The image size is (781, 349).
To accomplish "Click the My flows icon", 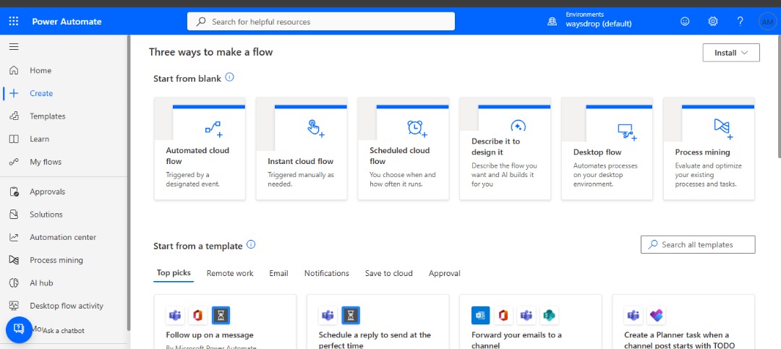I will (14, 162).
